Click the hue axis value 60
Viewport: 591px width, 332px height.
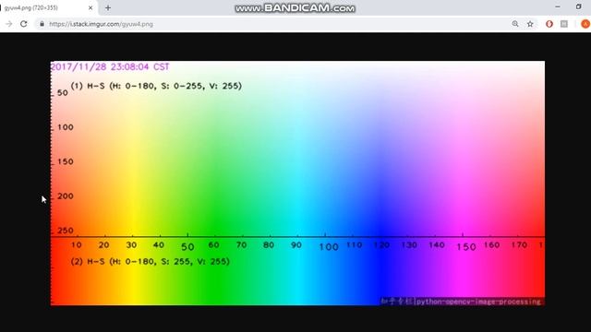pyautogui.click(x=213, y=245)
